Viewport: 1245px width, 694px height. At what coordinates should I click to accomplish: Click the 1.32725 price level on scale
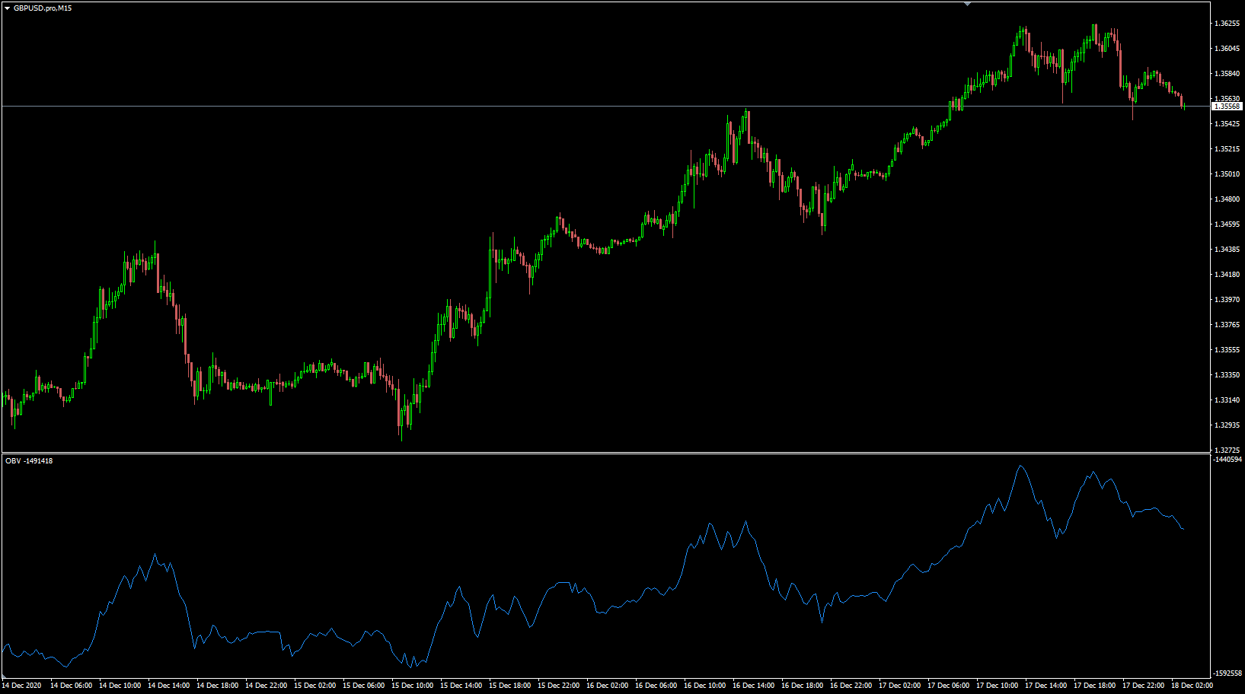(x=1227, y=448)
